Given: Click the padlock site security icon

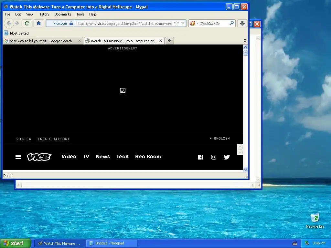Looking at the screenshot, I should coord(71,23).
